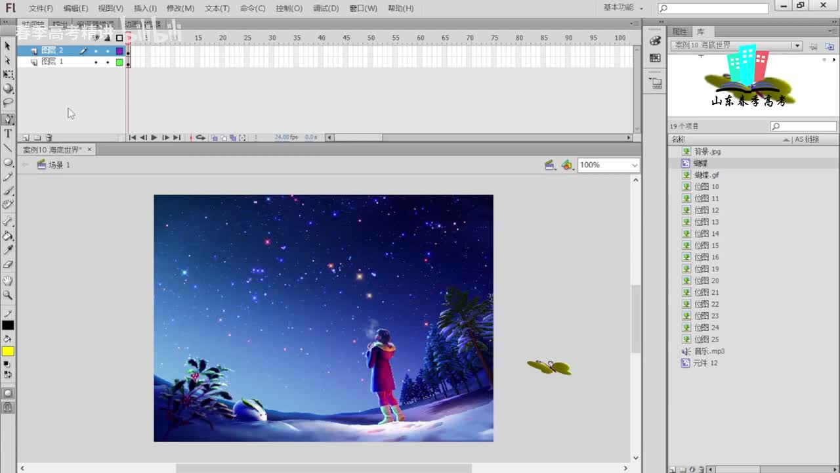Select the 3D Rotation tool
The image size is (840, 473).
pos(8,89)
